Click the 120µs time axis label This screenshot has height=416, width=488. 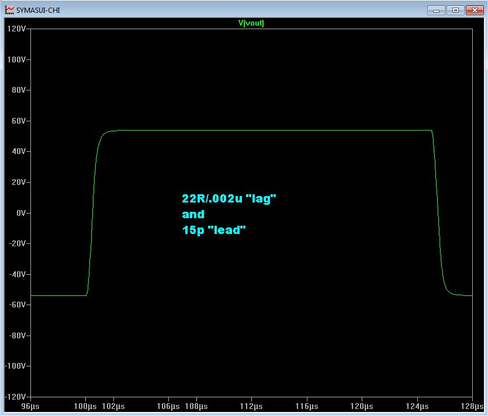pos(362,406)
